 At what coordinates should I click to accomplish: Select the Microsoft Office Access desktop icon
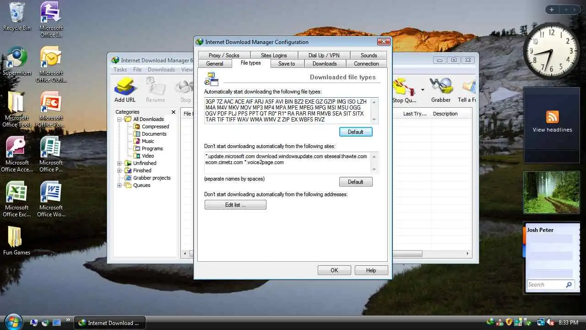pos(17,154)
